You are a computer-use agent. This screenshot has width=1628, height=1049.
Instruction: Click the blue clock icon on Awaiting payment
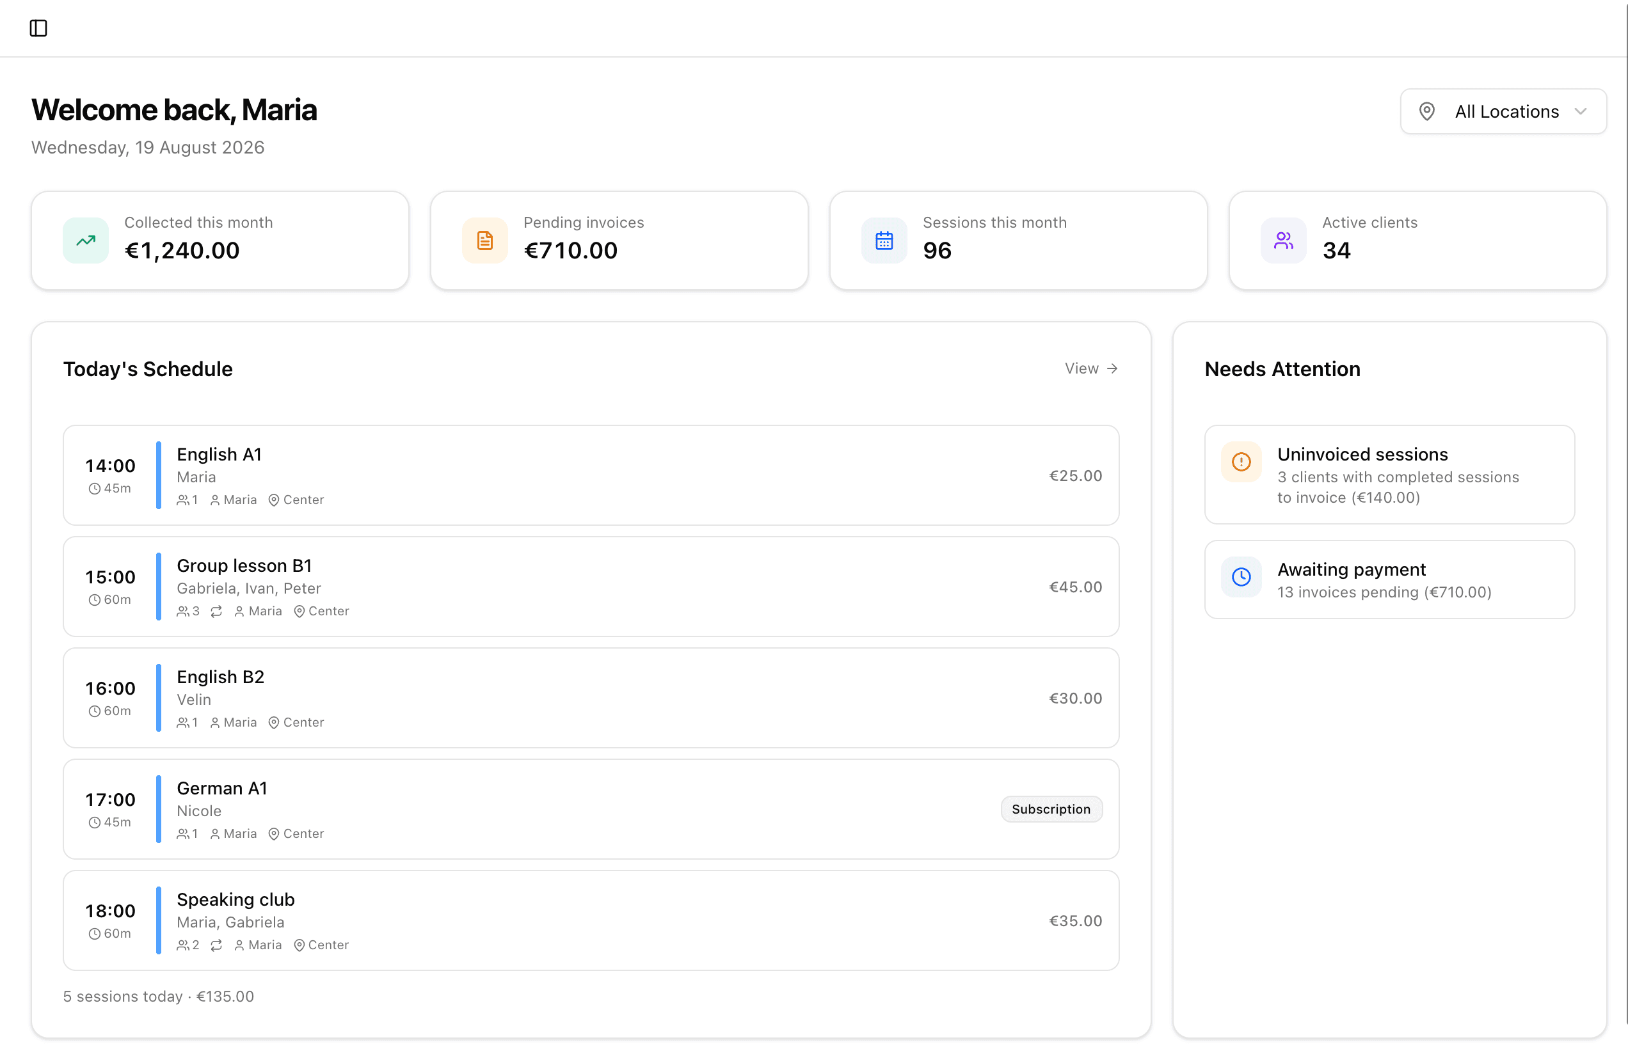tap(1241, 577)
